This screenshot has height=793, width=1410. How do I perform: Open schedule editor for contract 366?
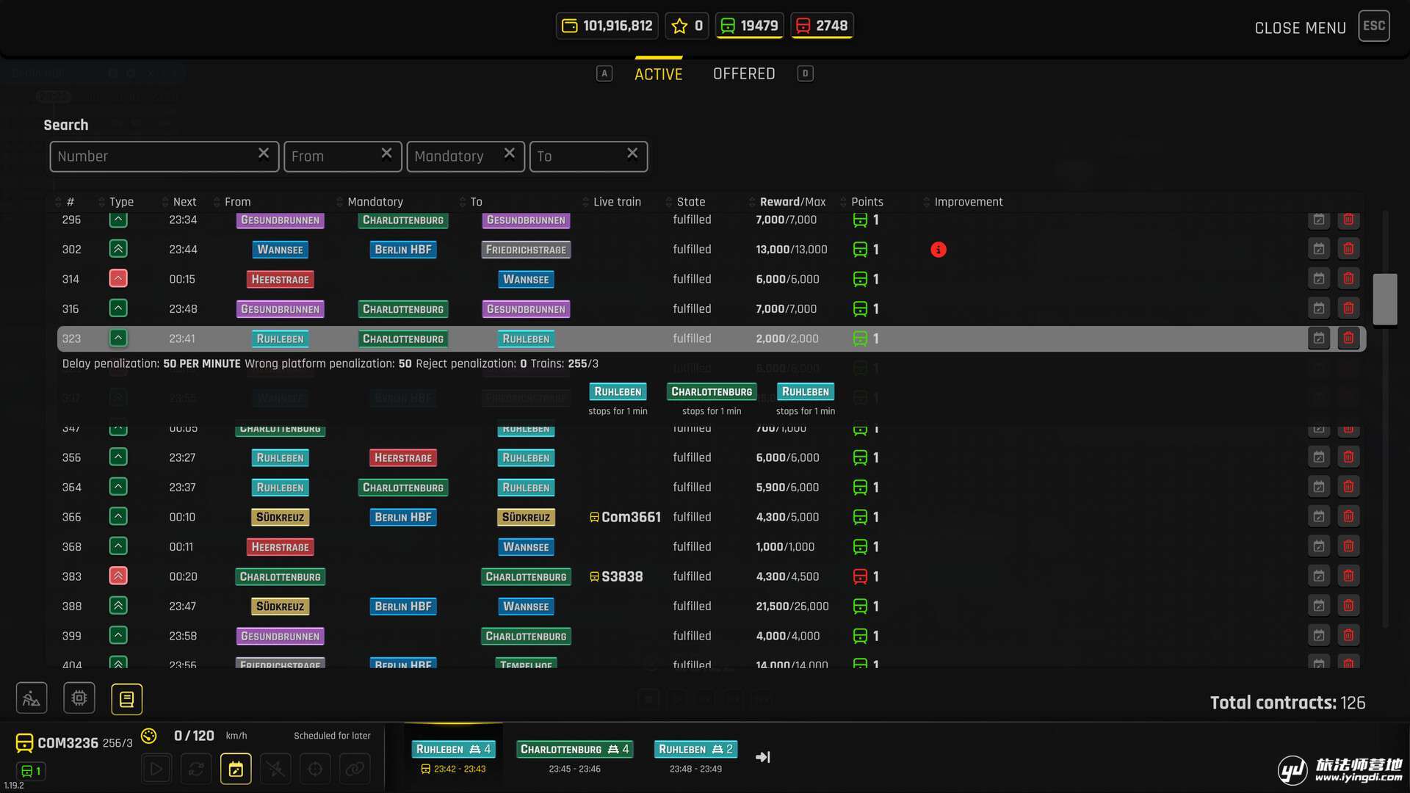tap(1319, 517)
